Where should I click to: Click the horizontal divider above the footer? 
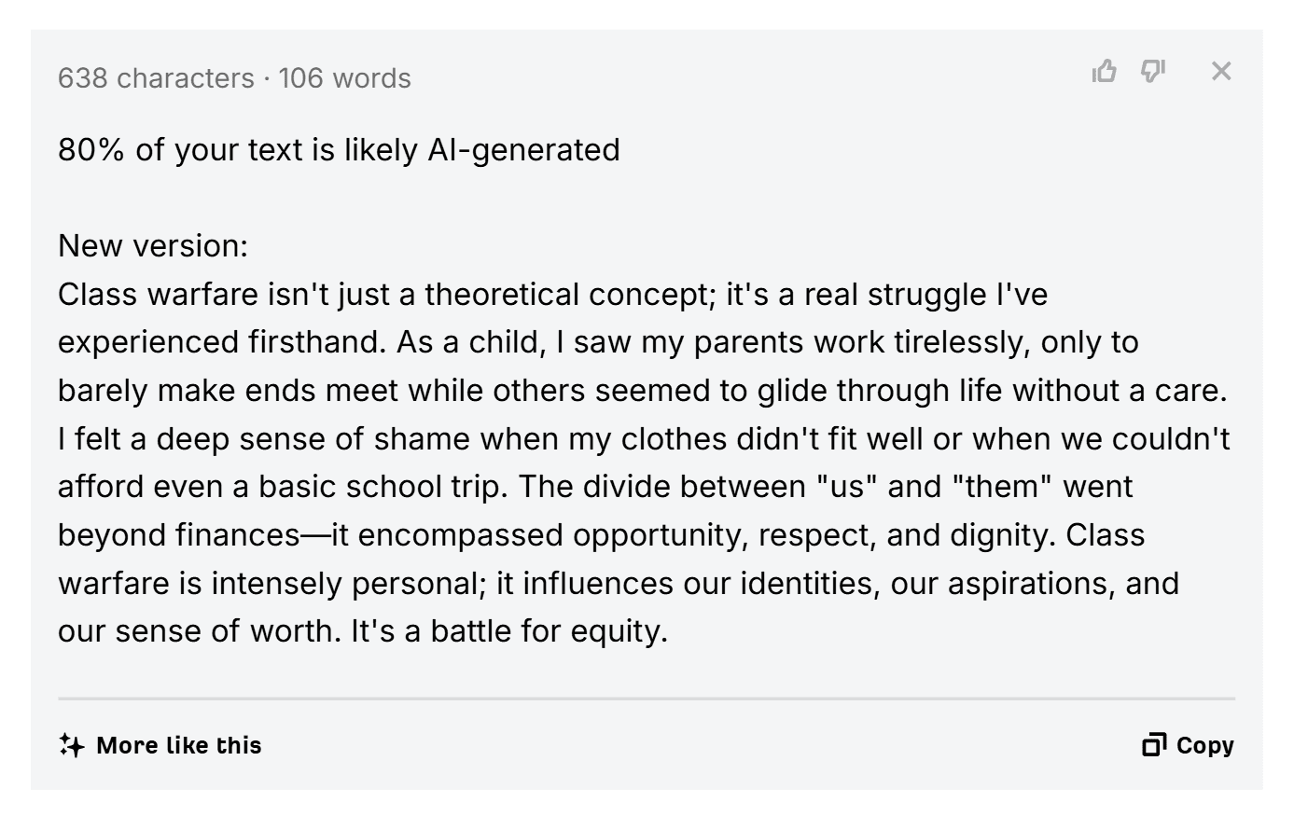click(647, 698)
